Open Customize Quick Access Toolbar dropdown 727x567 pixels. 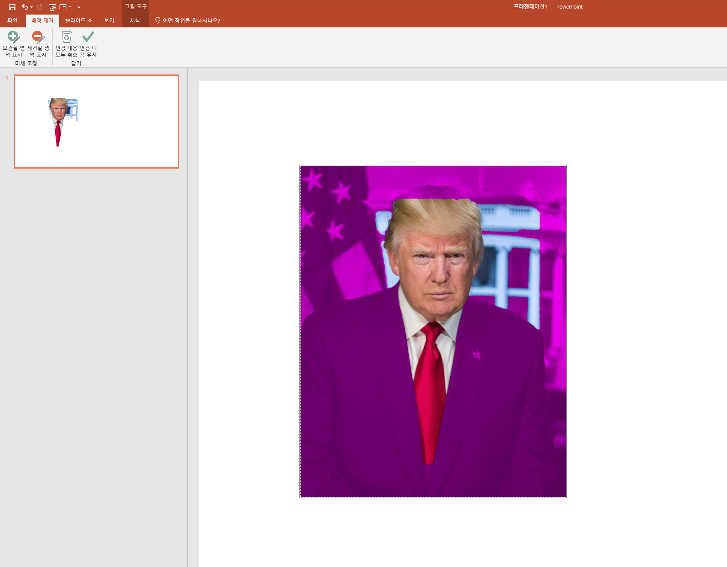[79, 7]
